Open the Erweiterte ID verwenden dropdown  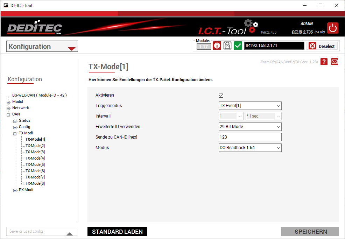pos(250,127)
